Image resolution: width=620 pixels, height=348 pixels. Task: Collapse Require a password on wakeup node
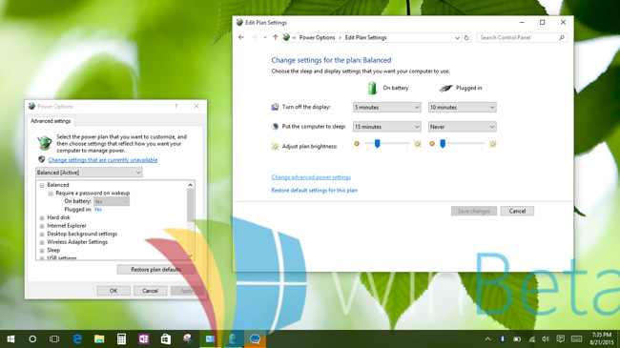click(51, 194)
